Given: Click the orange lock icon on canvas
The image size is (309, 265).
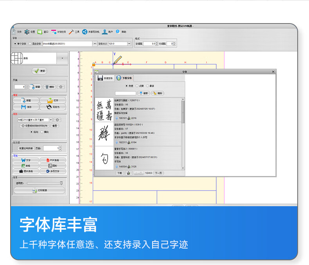Looking at the screenshot, I should [93, 64].
